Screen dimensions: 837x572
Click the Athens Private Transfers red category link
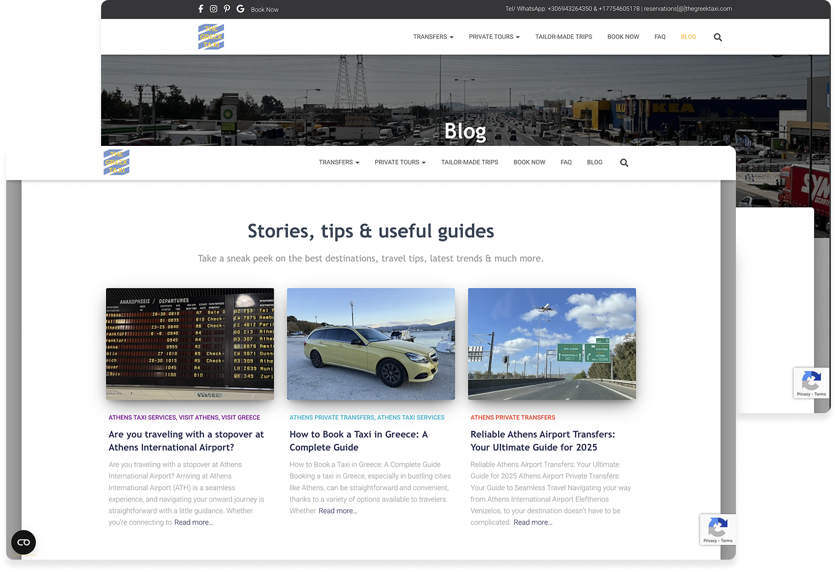coord(512,417)
